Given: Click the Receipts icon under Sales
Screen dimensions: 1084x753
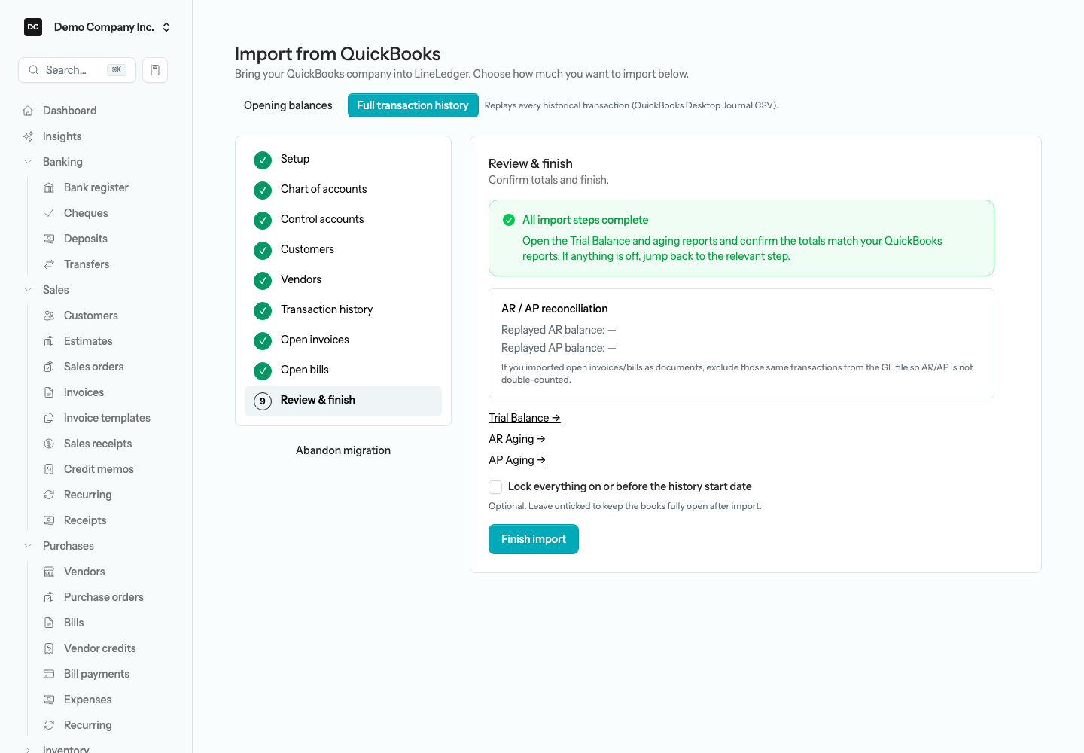Looking at the screenshot, I should (49, 520).
